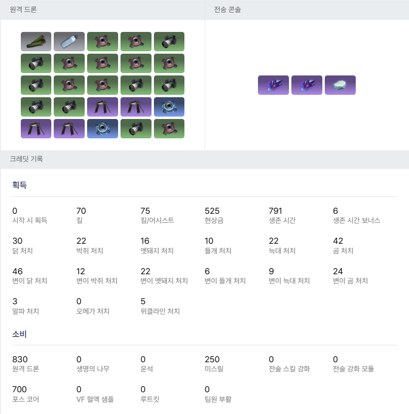Image resolution: width=409 pixels, height=414 pixels.
Task: Select the white Mithril stone icon
Action: tap(340, 85)
